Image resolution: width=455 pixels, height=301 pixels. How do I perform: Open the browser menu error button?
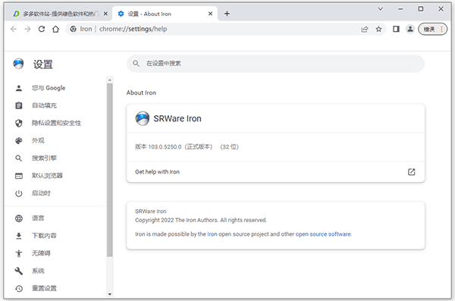433,29
